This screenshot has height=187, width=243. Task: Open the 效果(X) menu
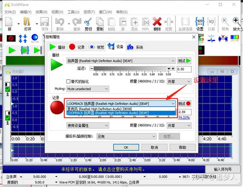click(42, 12)
